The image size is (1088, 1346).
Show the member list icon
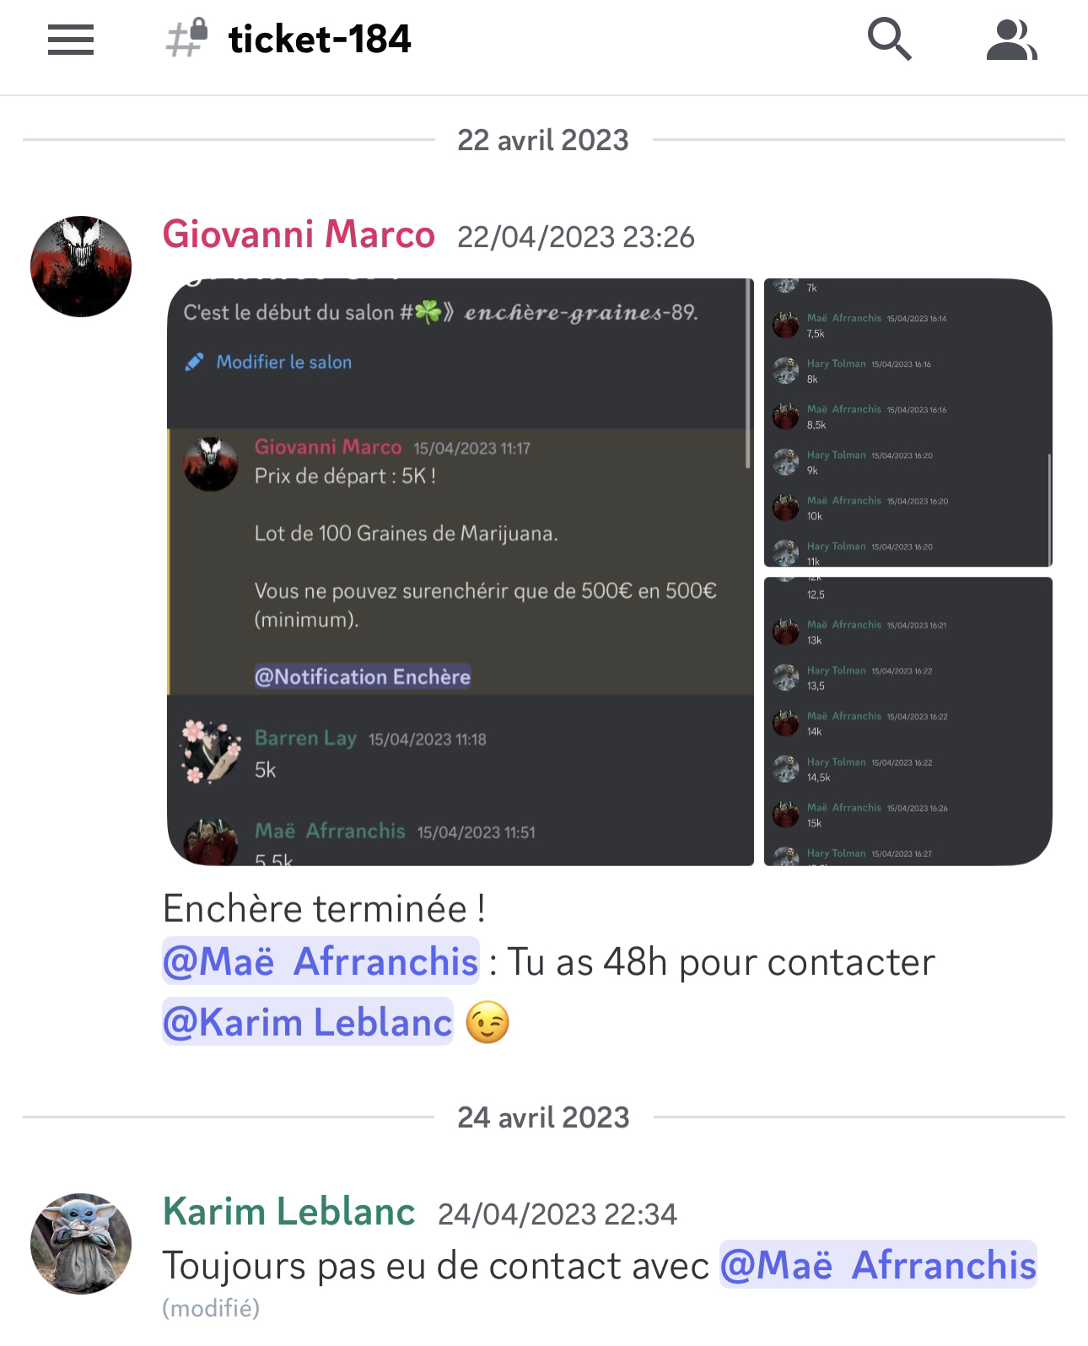point(1011,40)
